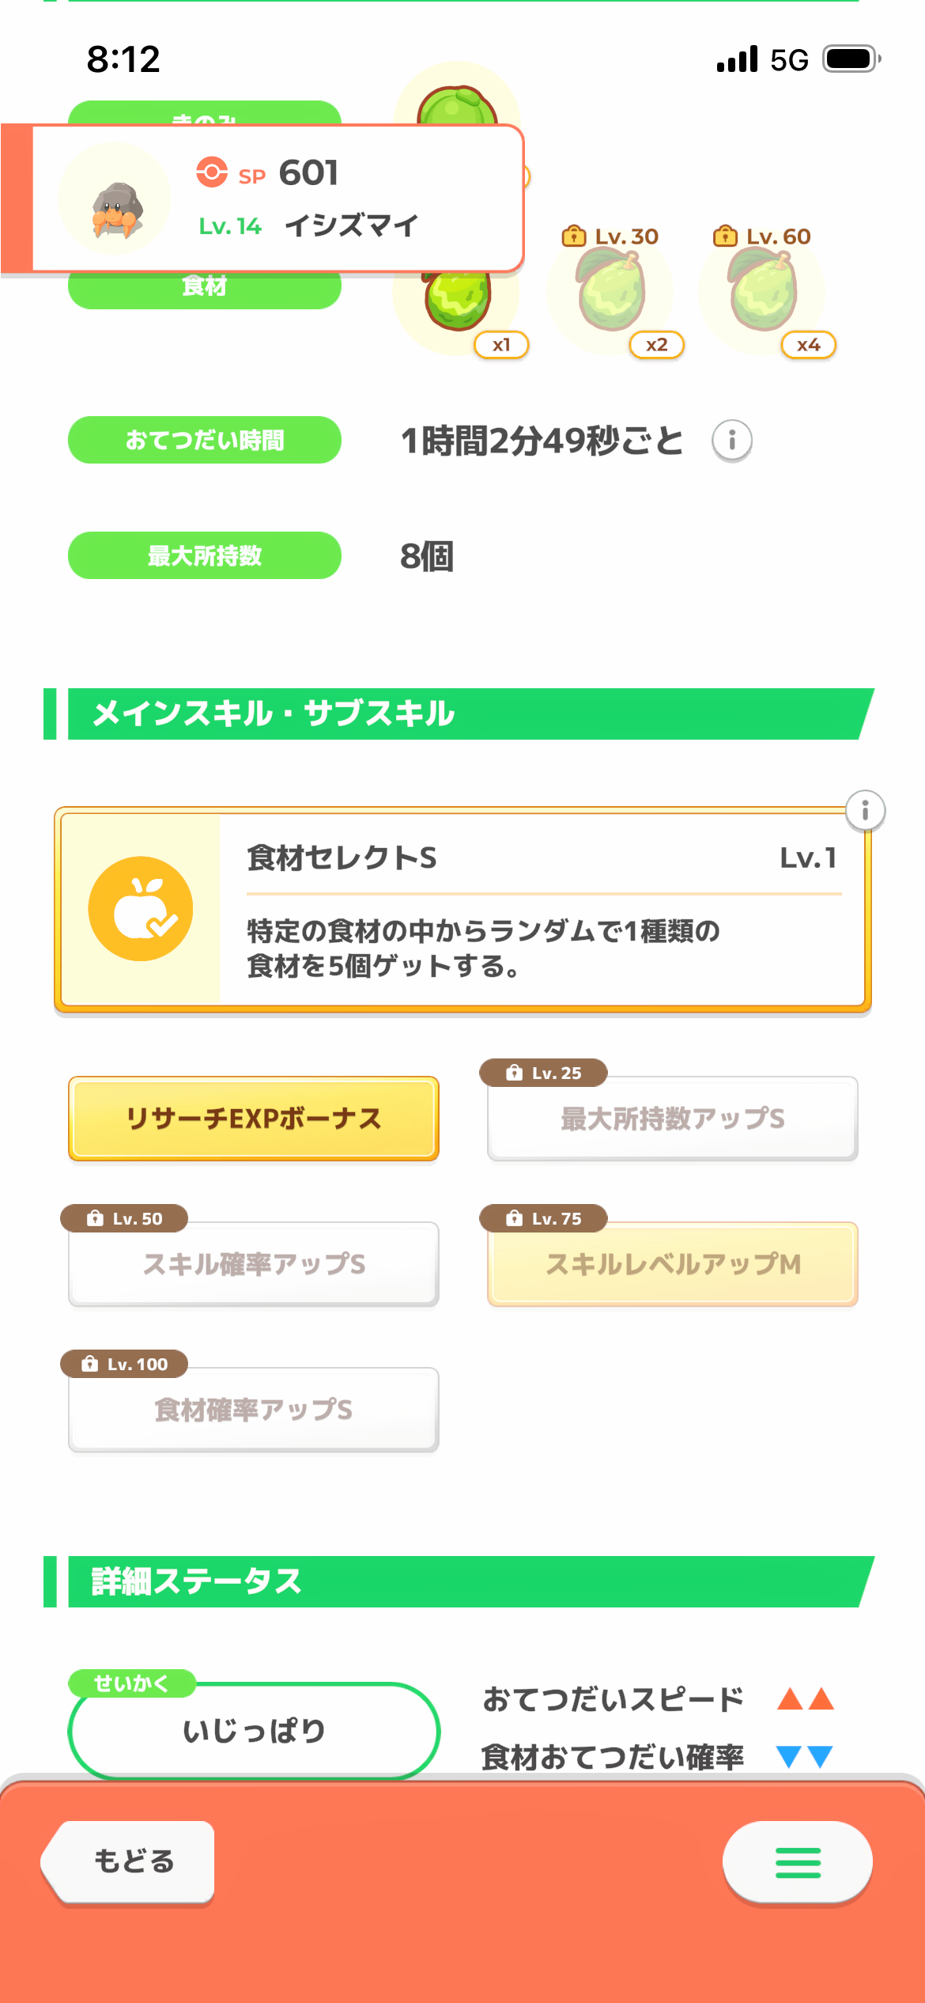
Task: Select locked 最大所持数アップS sub skill
Action: pos(673,1119)
